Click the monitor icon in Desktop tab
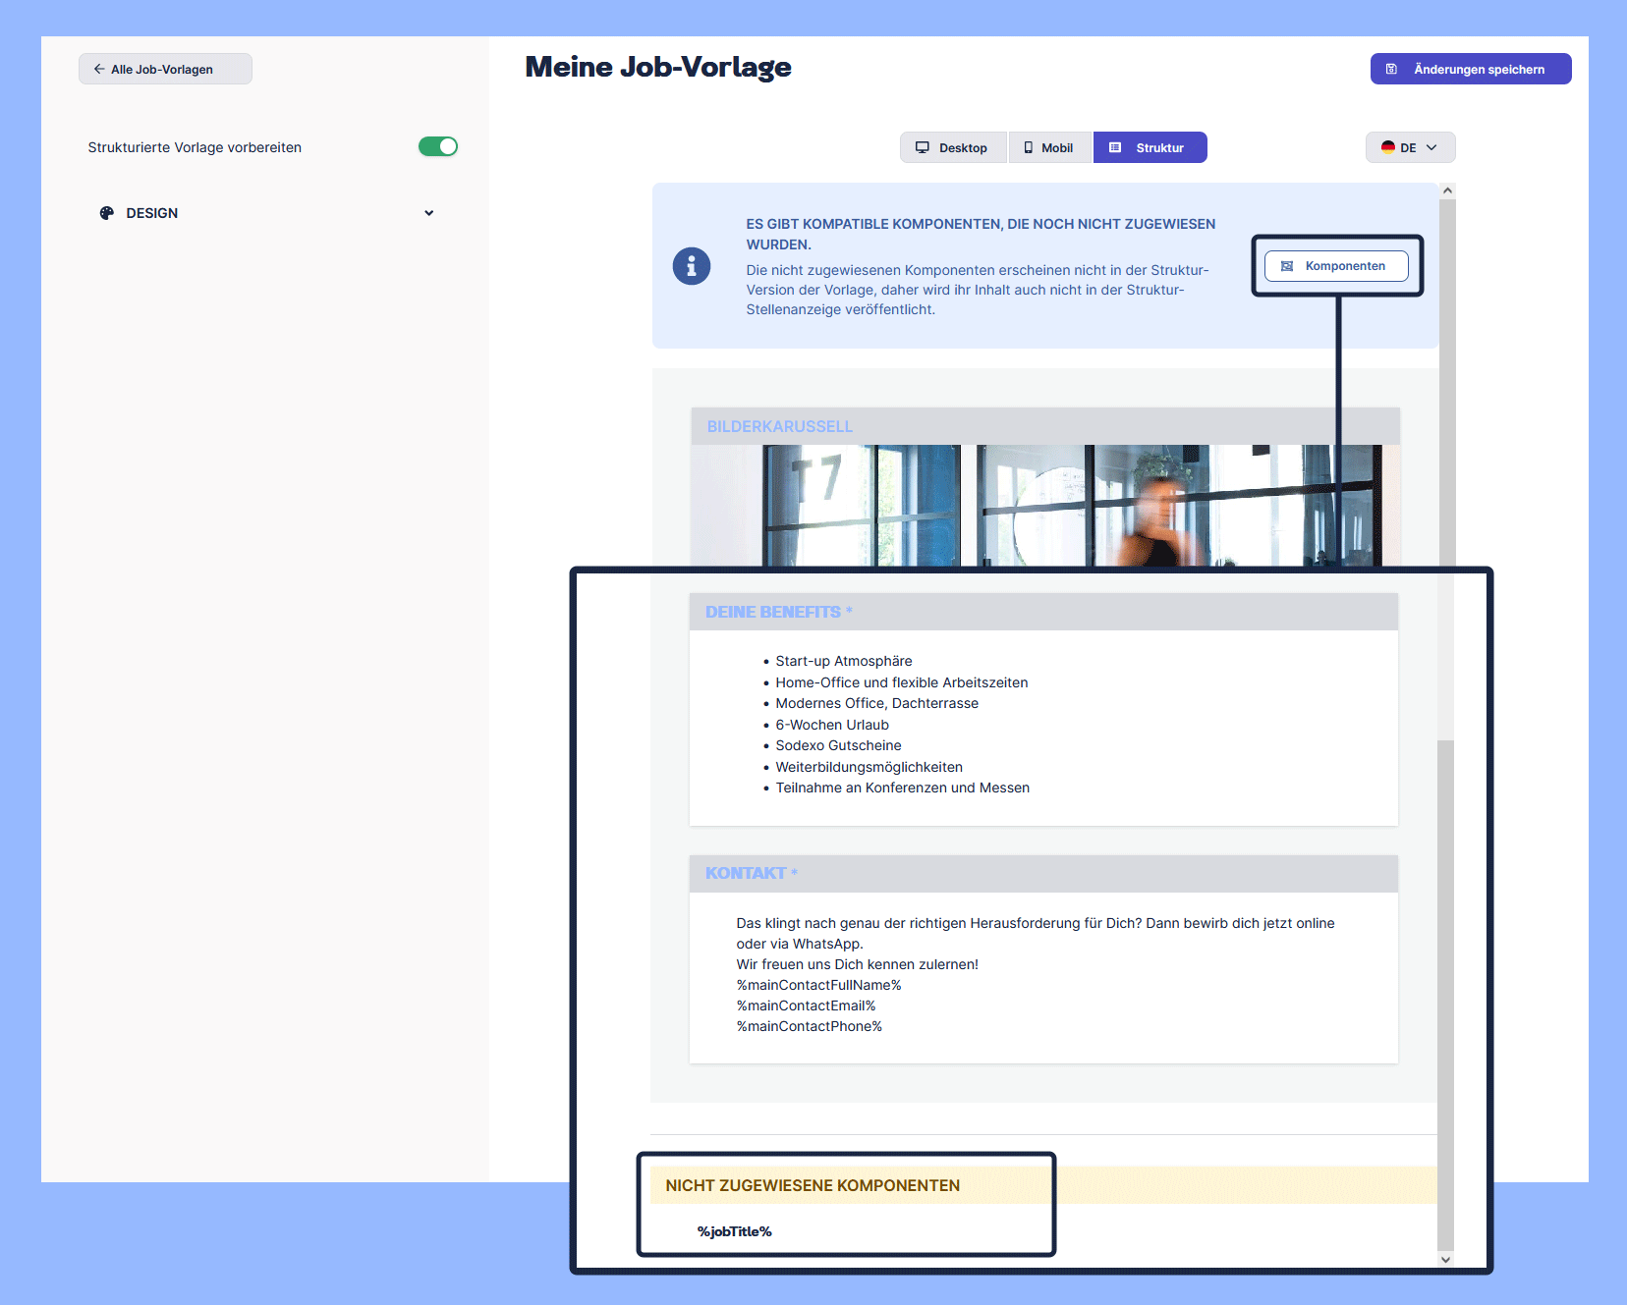The image size is (1627, 1305). (922, 148)
